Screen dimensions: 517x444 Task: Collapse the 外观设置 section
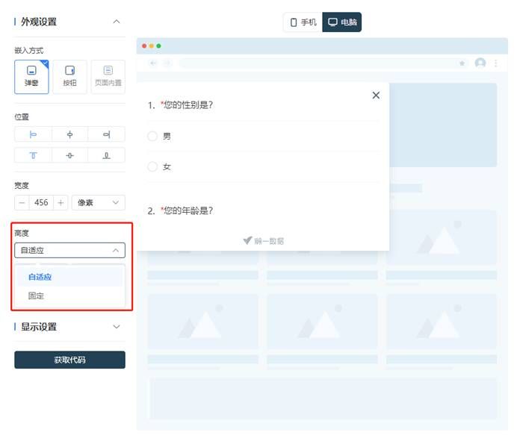(x=117, y=22)
